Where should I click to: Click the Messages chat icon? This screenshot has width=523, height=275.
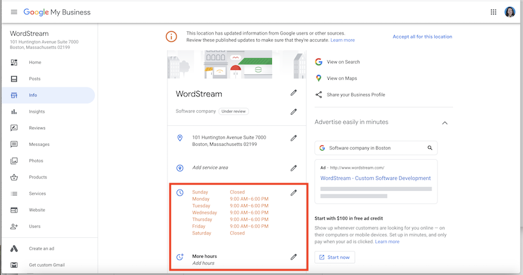[14, 144]
